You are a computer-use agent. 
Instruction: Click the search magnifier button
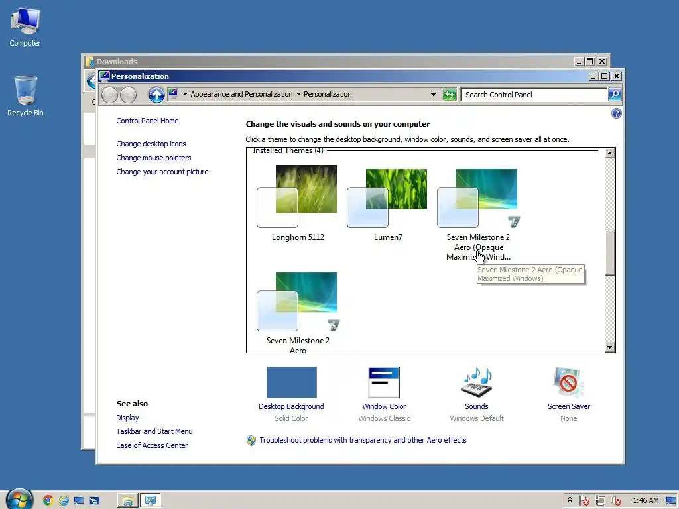615,94
